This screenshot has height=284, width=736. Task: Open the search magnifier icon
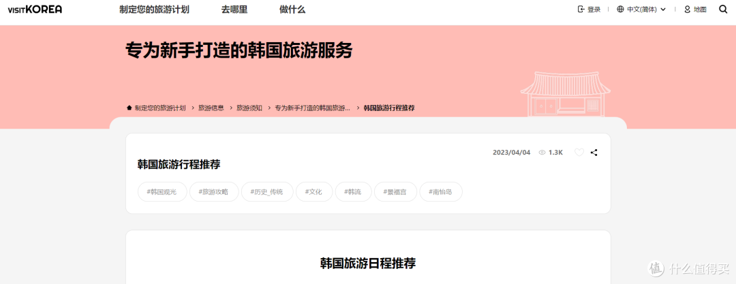[x=723, y=10]
